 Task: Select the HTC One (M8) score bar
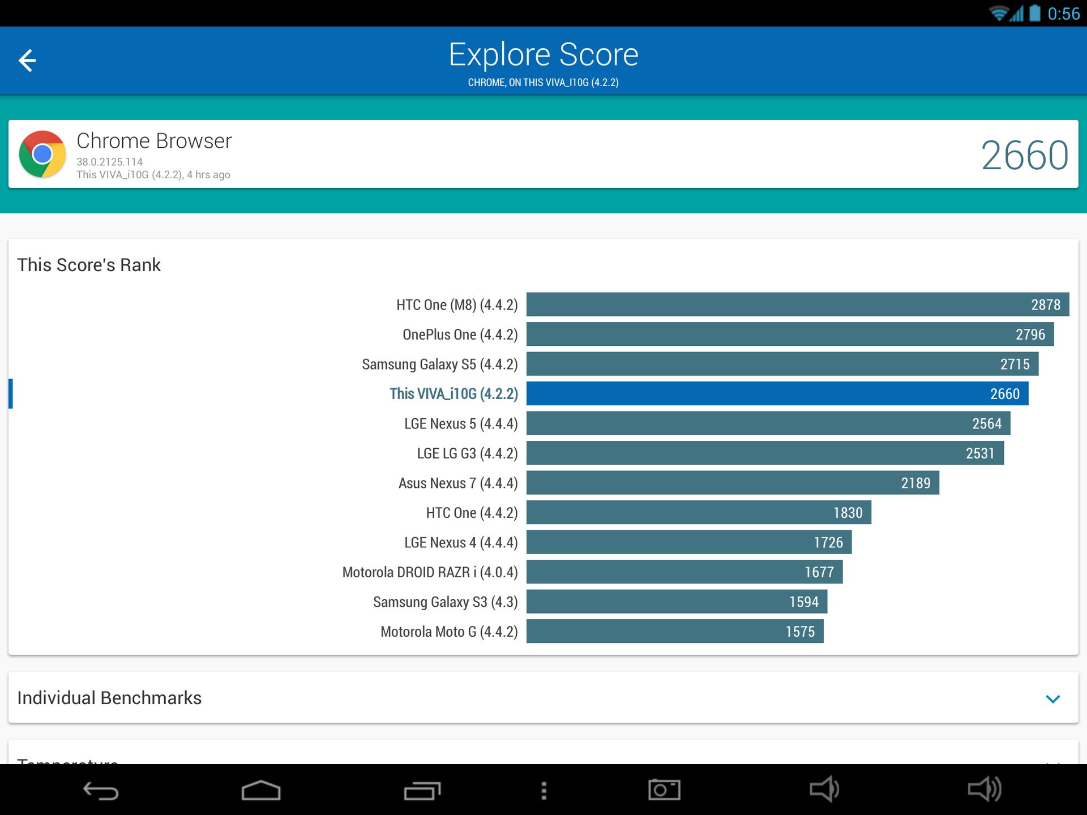coord(797,304)
